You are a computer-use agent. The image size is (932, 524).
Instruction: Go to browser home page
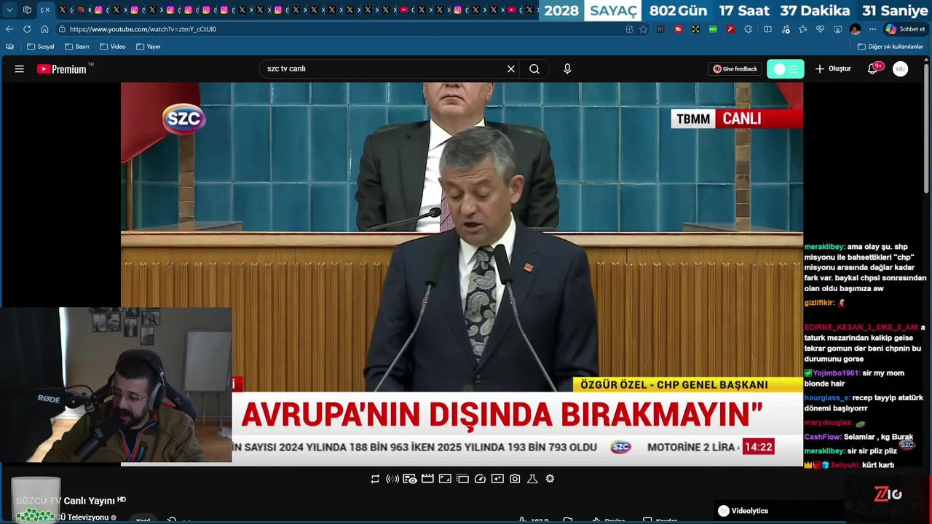(44, 29)
